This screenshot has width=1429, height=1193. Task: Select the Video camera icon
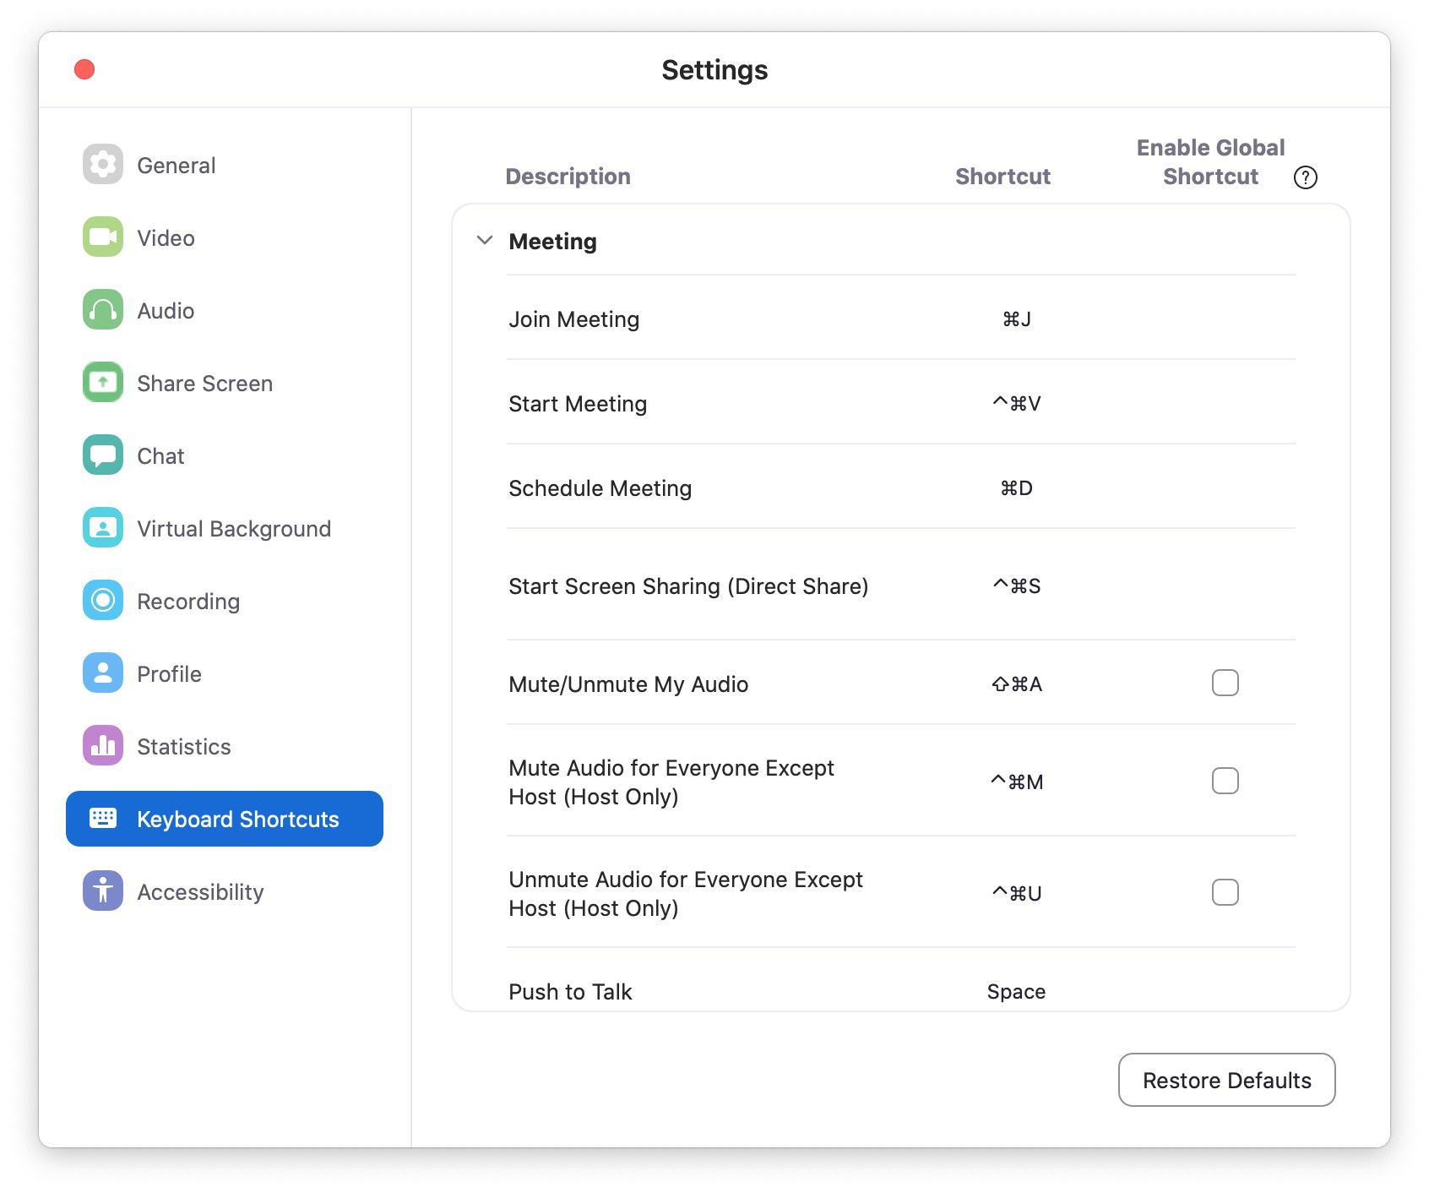point(103,237)
